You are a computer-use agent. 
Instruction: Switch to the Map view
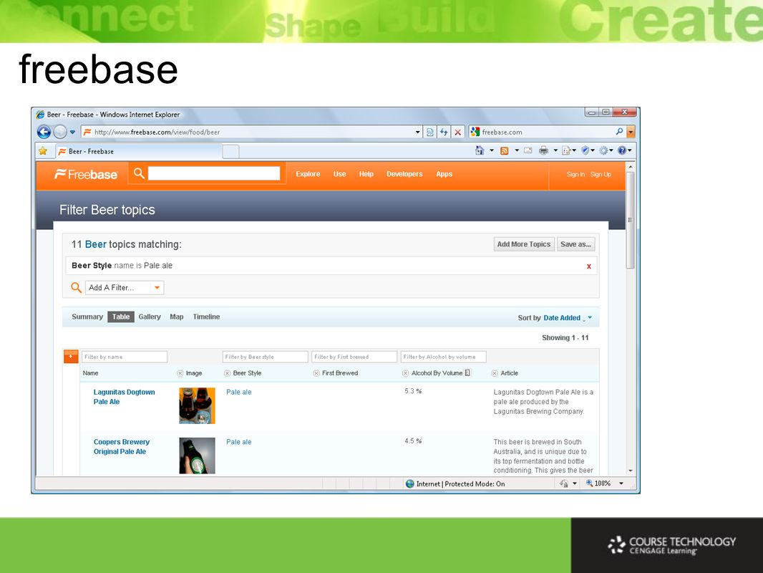click(x=177, y=317)
